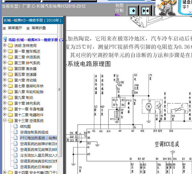Click folder icon of 第三章 排气系统
192x174 pixels.
pos(10,63)
